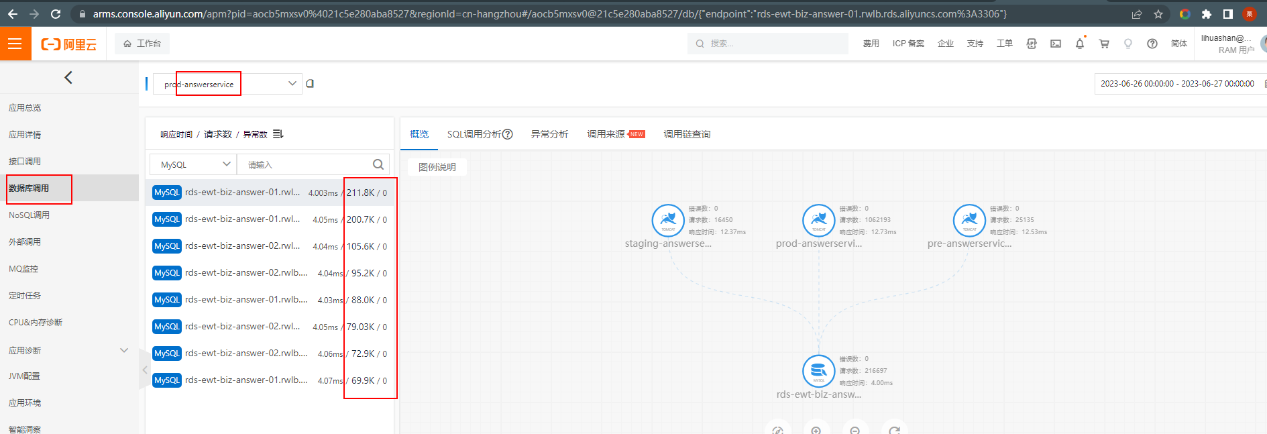This screenshot has width=1267, height=434.
Task: Select the database row with 211.8K requests
Action: click(x=270, y=193)
